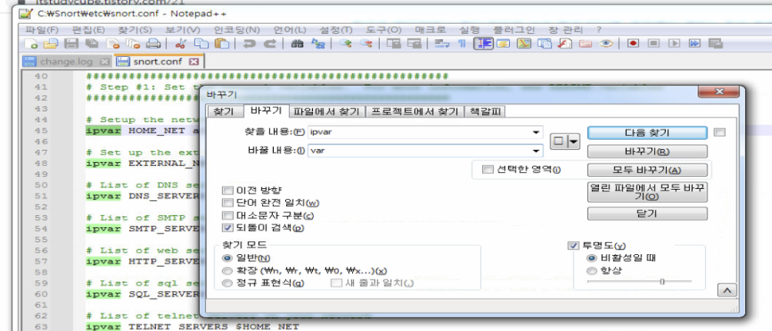The width and height of the screenshot is (772, 331).
Task: Toggle synchronize vertical scrolling icon
Action: [x=393, y=44]
